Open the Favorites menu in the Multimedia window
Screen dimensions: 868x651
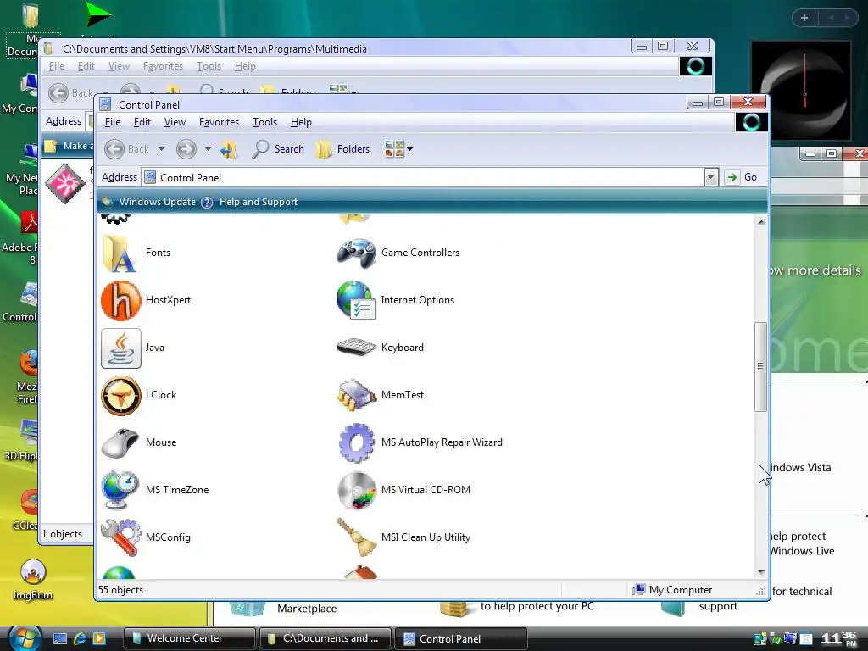point(163,66)
